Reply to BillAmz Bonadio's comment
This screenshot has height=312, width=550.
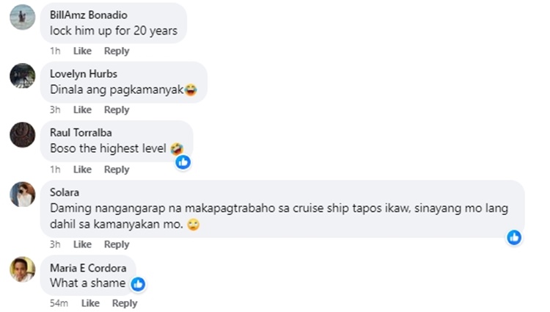coord(117,51)
